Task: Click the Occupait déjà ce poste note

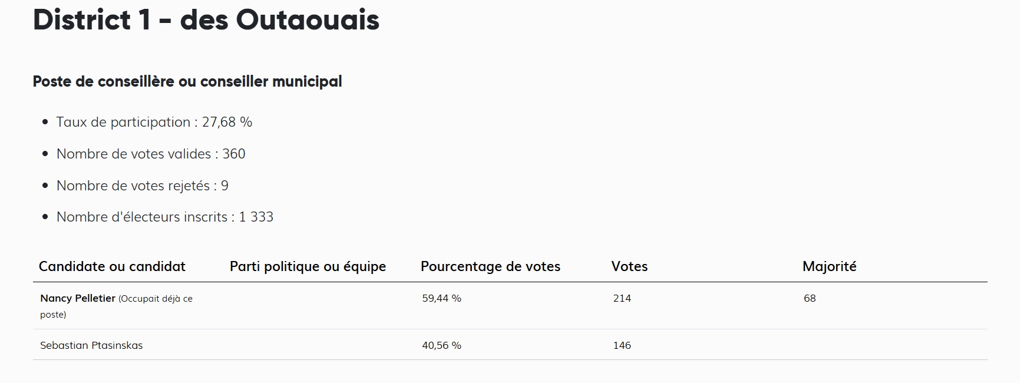Action: coord(156,299)
